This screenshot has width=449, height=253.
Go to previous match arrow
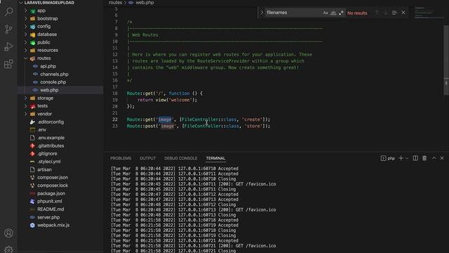(x=377, y=13)
